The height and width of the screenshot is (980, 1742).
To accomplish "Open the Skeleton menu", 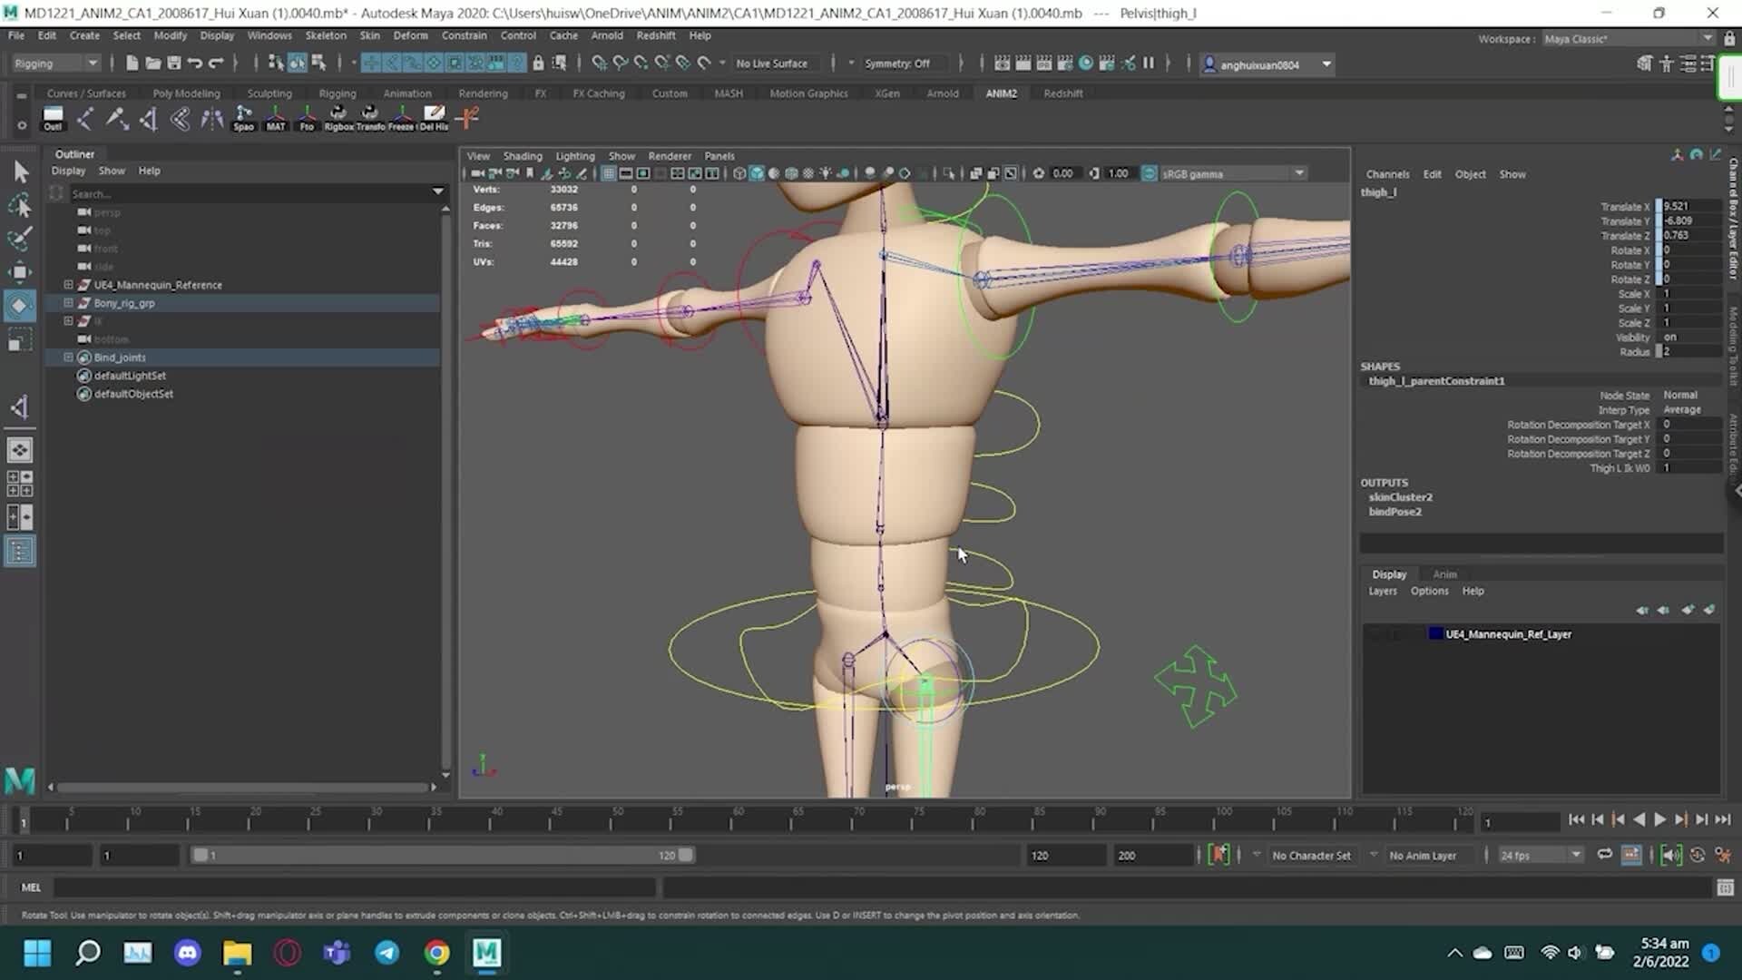I will point(326,35).
